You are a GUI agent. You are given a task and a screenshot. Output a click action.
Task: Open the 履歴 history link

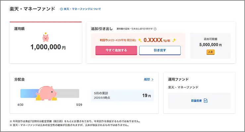pos(147,80)
